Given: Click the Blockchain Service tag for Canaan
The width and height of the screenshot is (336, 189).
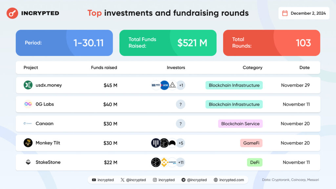Looking at the screenshot, I should pos(240,124).
